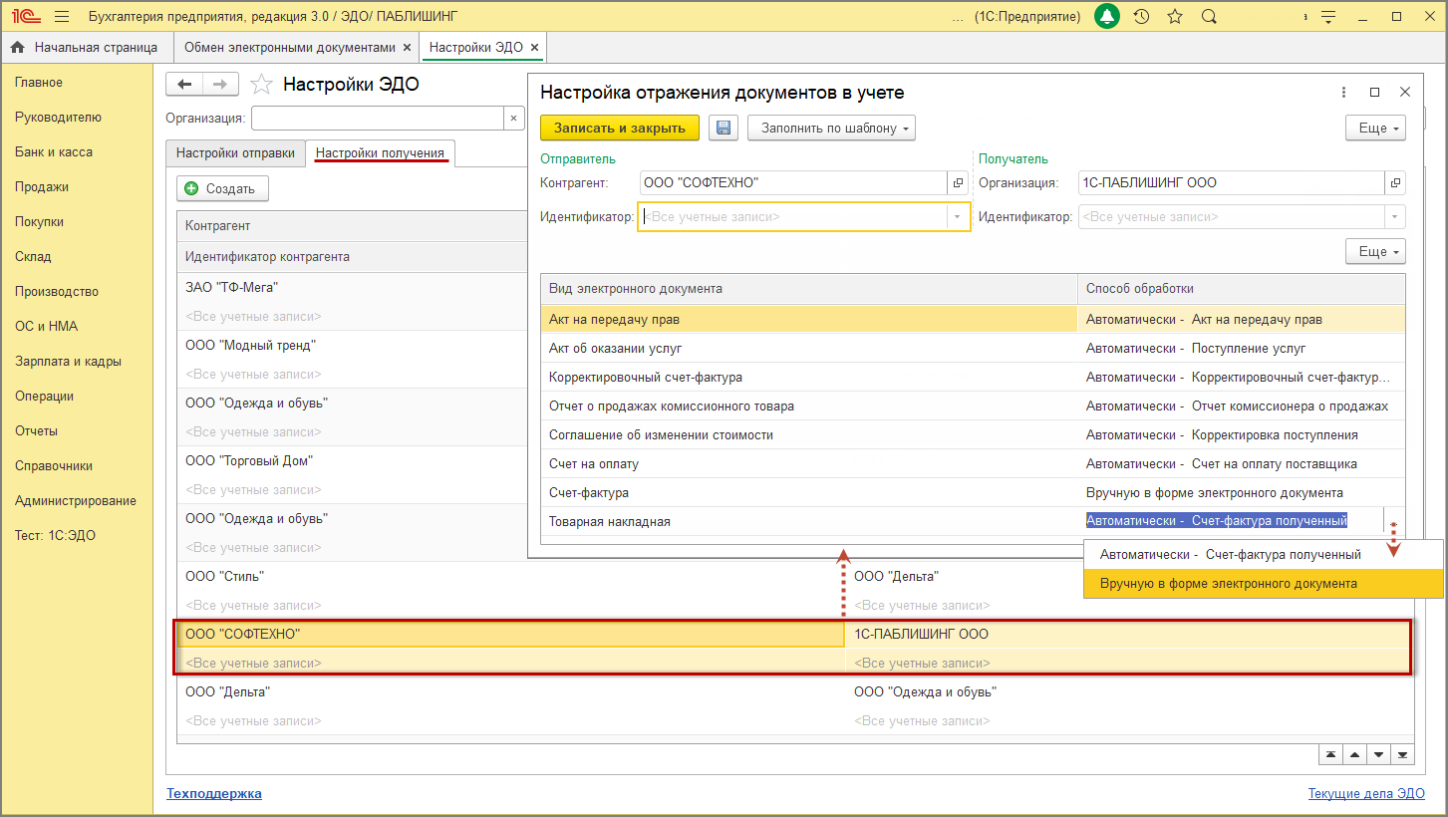Move to last row list arrow
The image size is (1448, 817).
(1402, 754)
